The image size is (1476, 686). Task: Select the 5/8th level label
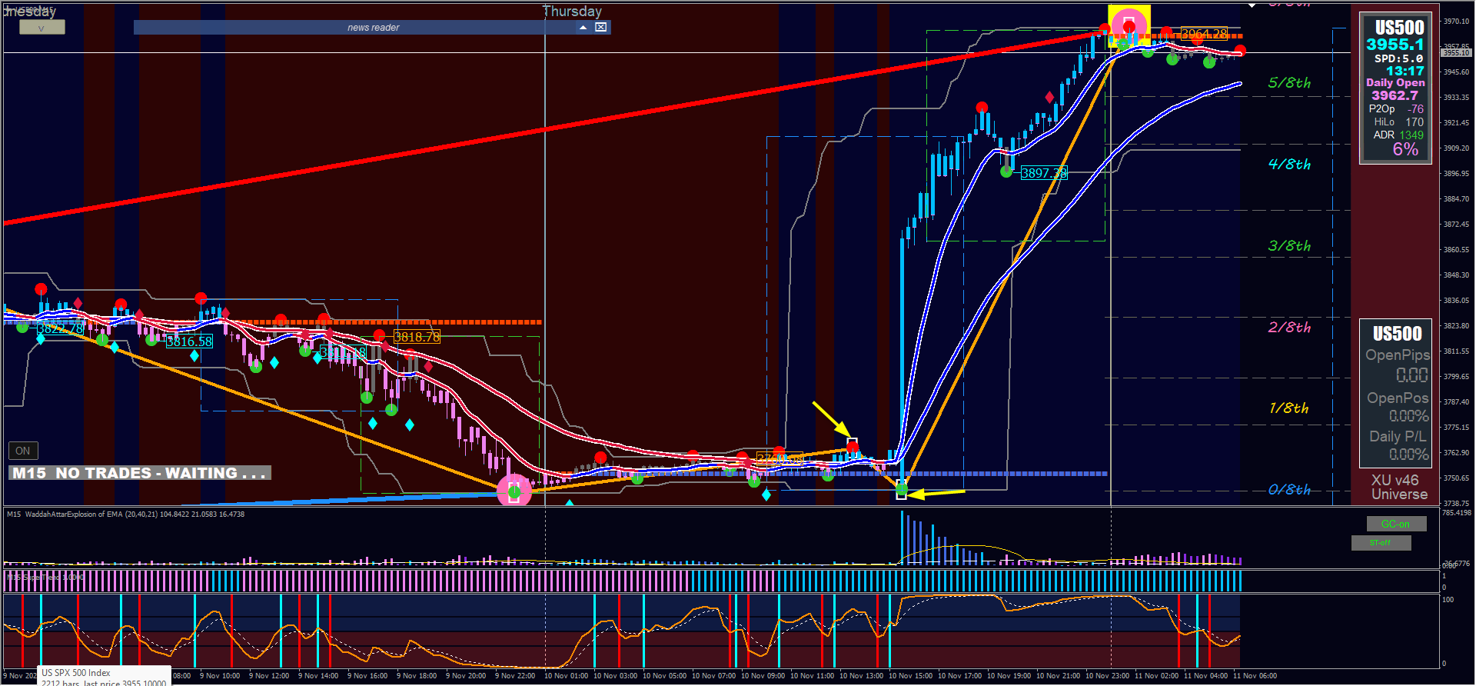pos(1289,82)
